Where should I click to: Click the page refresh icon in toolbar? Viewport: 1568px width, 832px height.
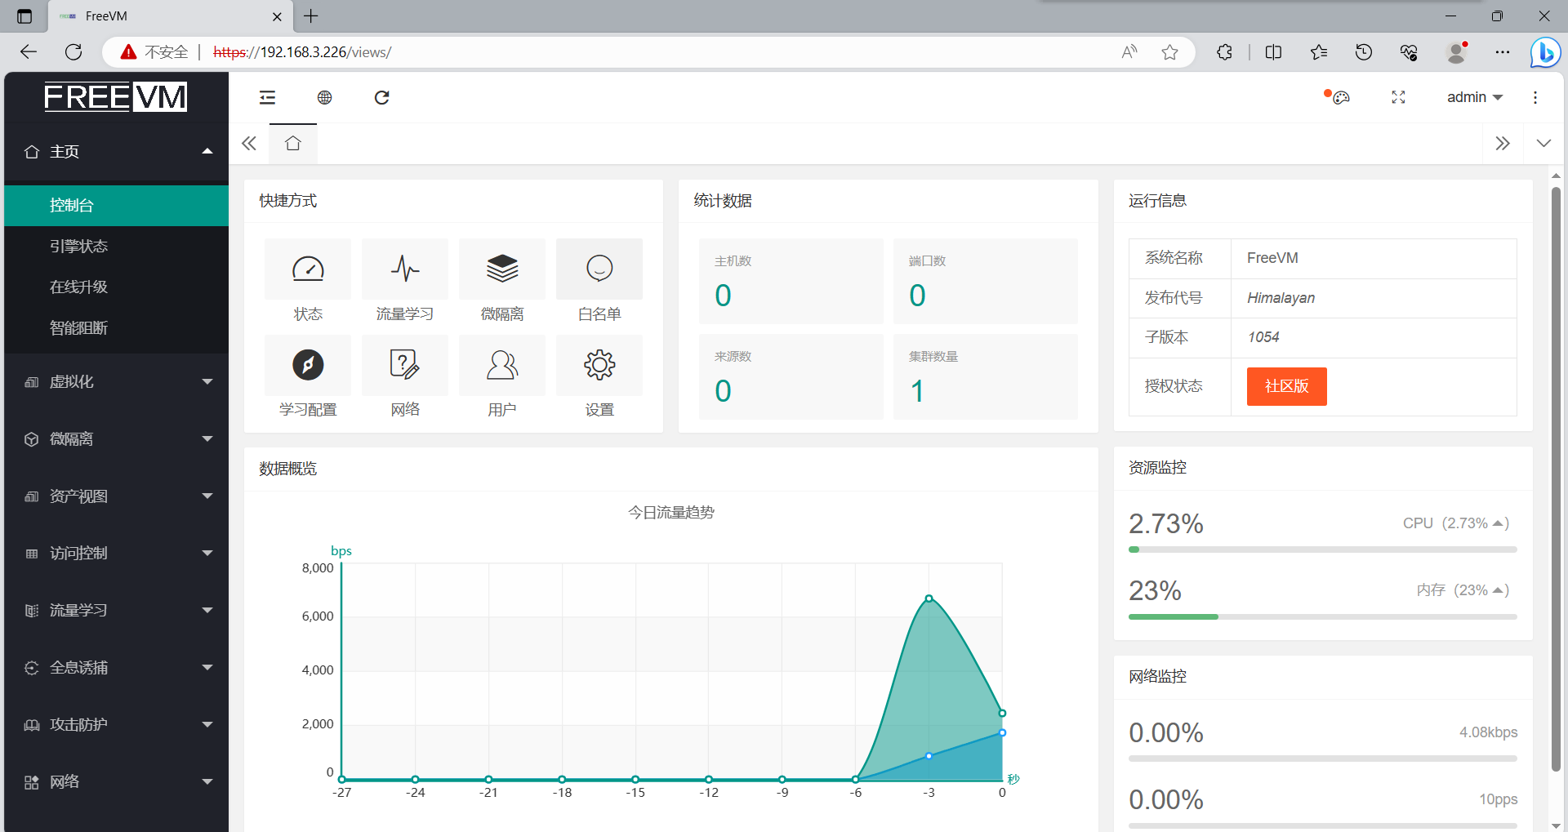pyautogui.click(x=381, y=98)
